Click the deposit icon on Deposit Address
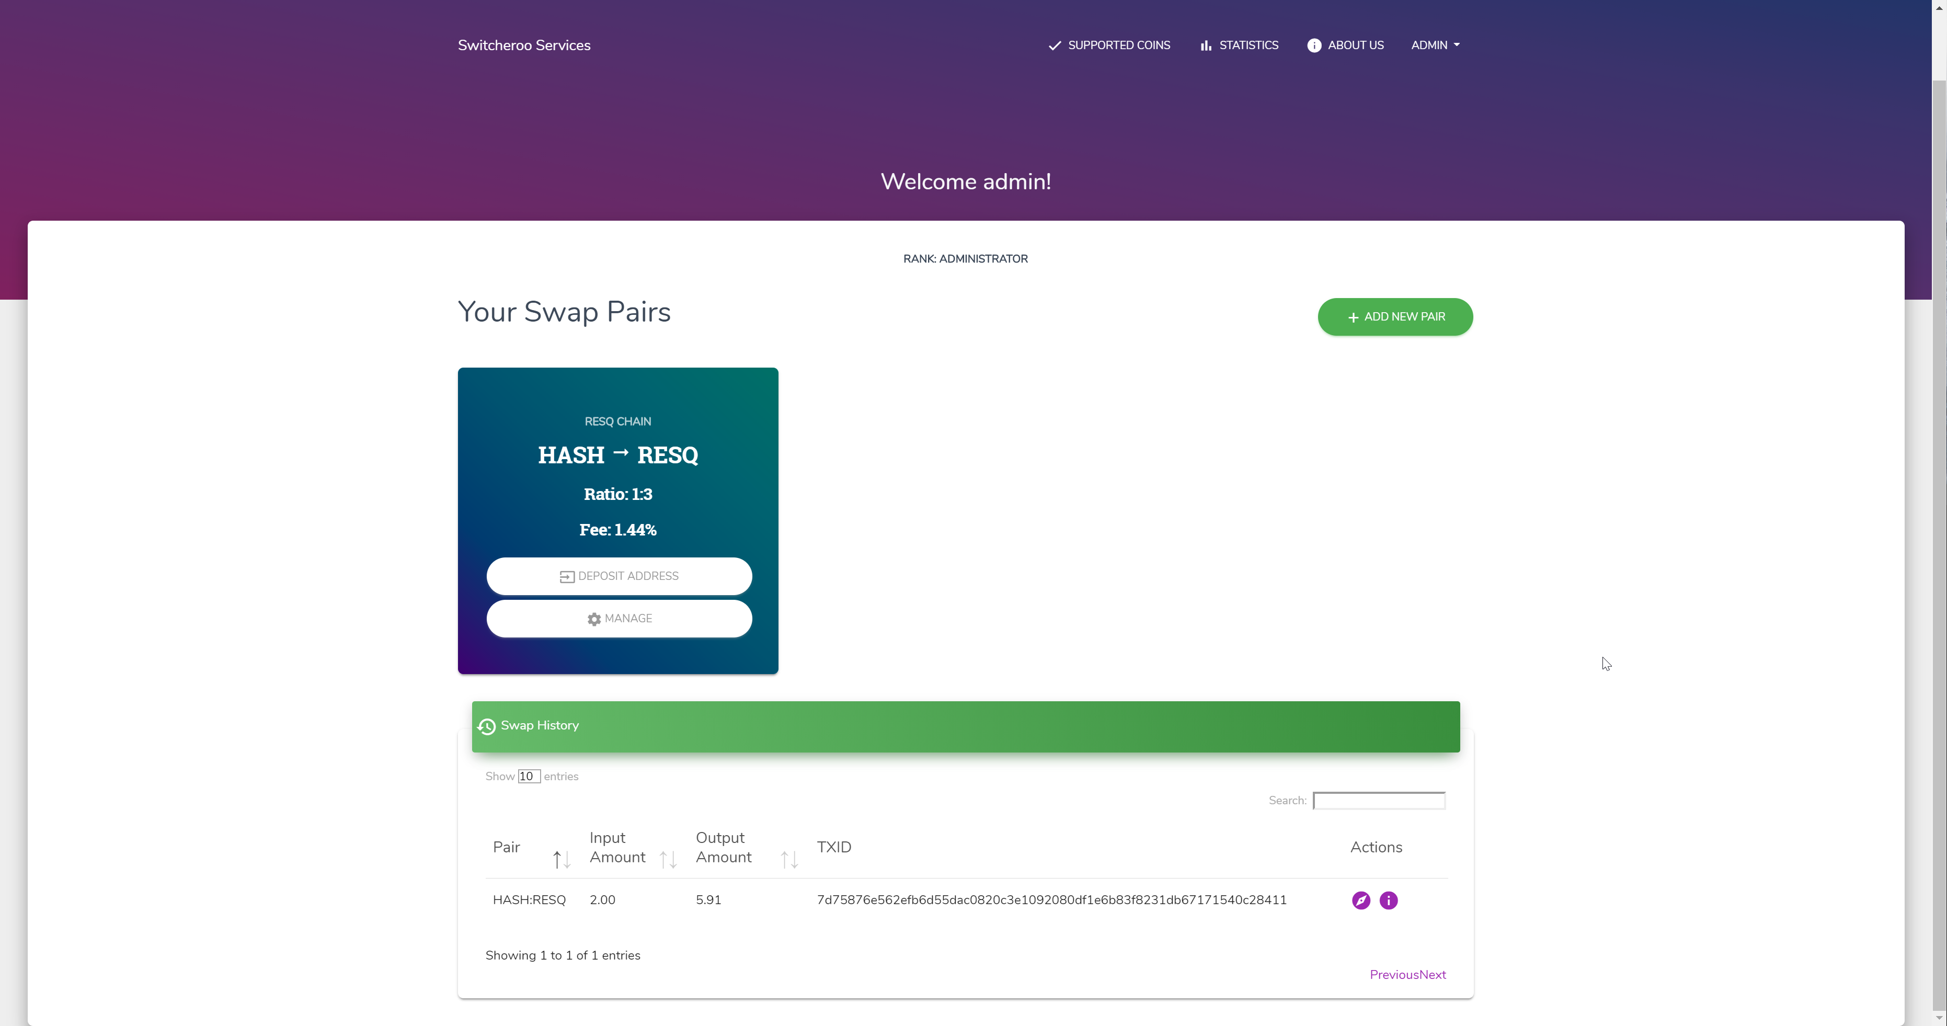This screenshot has height=1026, width=1947. (567, 576)
